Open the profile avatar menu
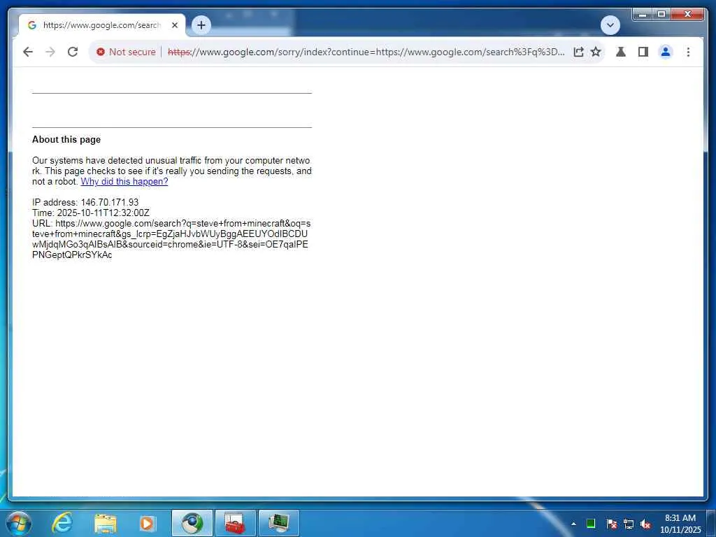The width and height of the screenshot is (716, 537). pyautogui.click(x=666, y=52)
